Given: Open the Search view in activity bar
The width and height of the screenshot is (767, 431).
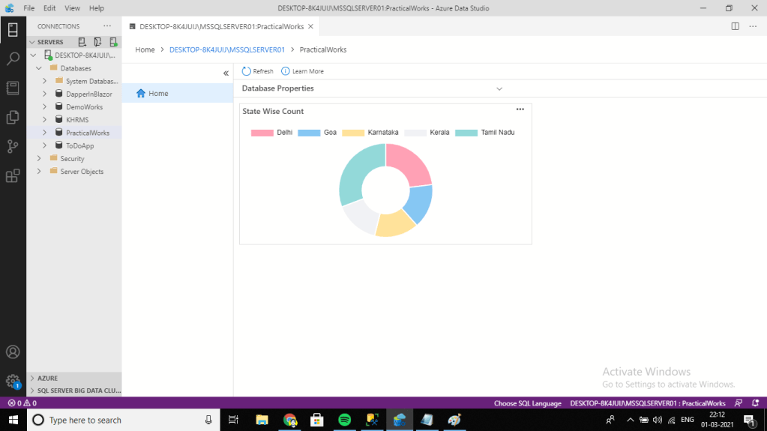Looking at the screenshot, I should 13,58.
